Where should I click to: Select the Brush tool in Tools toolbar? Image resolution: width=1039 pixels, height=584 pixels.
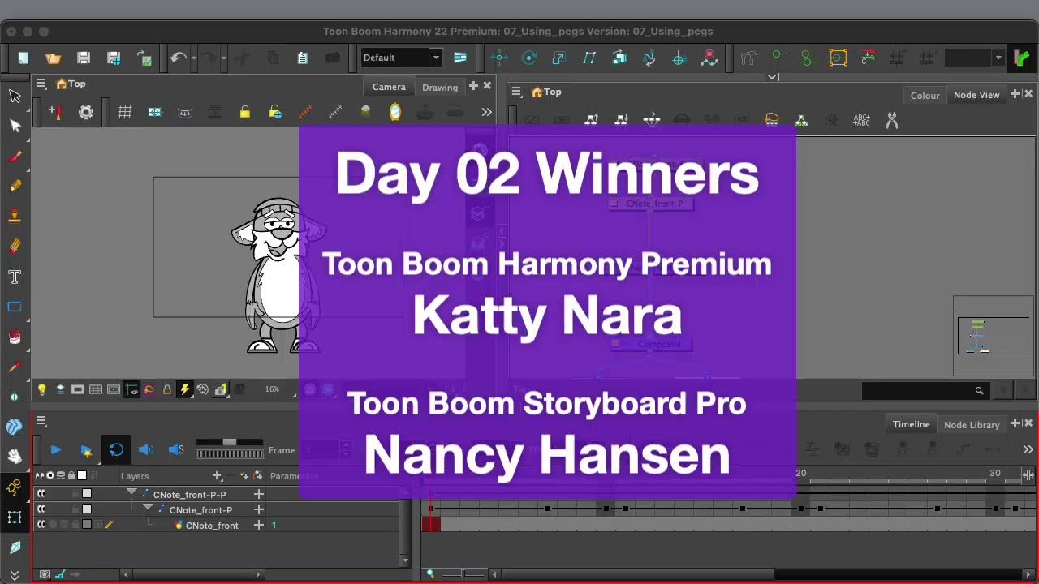coord(15,156)
